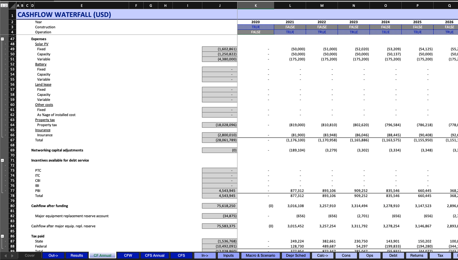Viewport: 458px width, 260px height.
Task: Select the Depr Sched sheet tab
Action: point(296,256)
